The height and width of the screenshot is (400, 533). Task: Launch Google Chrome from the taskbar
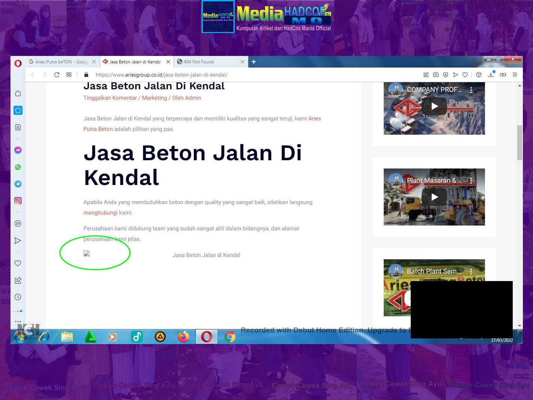230,337
